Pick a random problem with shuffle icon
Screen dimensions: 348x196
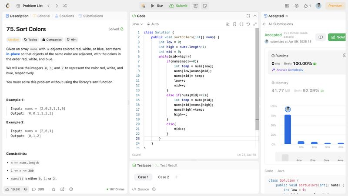(65, 6)
